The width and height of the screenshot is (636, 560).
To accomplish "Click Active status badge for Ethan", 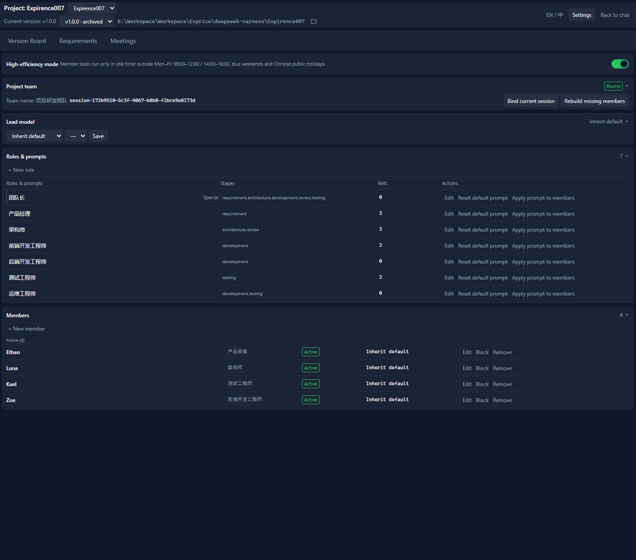I will click(311, 352).
